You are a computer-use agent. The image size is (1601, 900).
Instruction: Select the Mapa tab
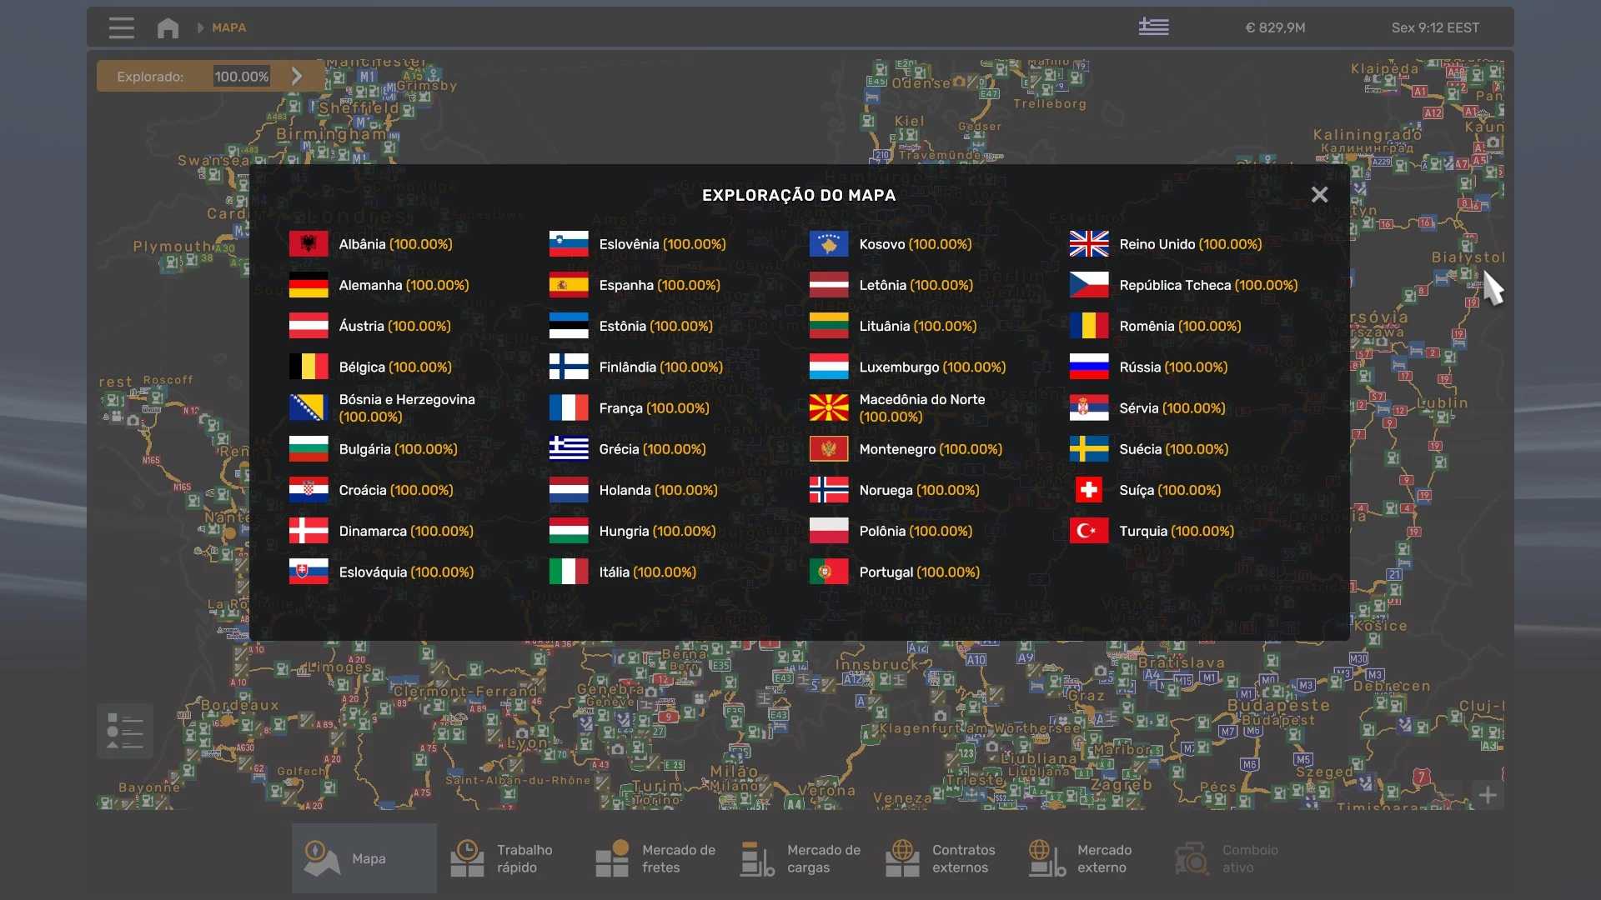coord(364,858)
